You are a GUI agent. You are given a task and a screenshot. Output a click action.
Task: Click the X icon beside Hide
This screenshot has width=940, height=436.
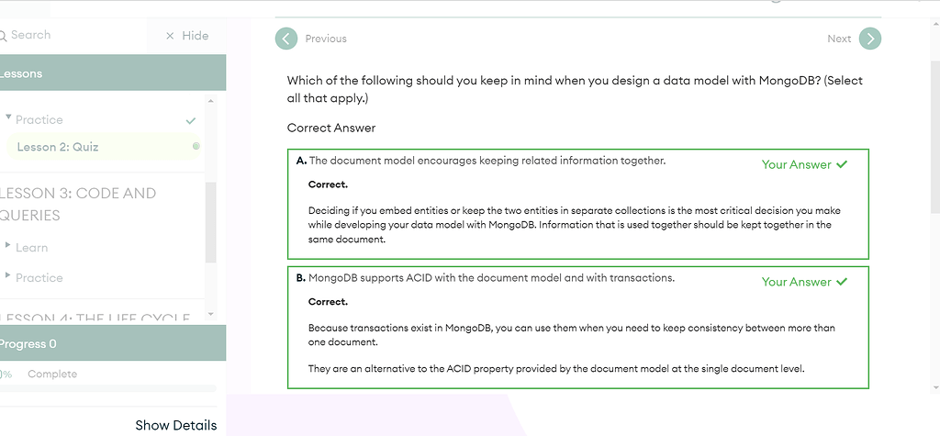tap(170, 36)
